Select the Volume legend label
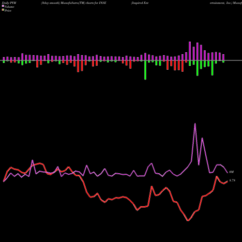Screen dimensions: 242x242 coord(9,7)
